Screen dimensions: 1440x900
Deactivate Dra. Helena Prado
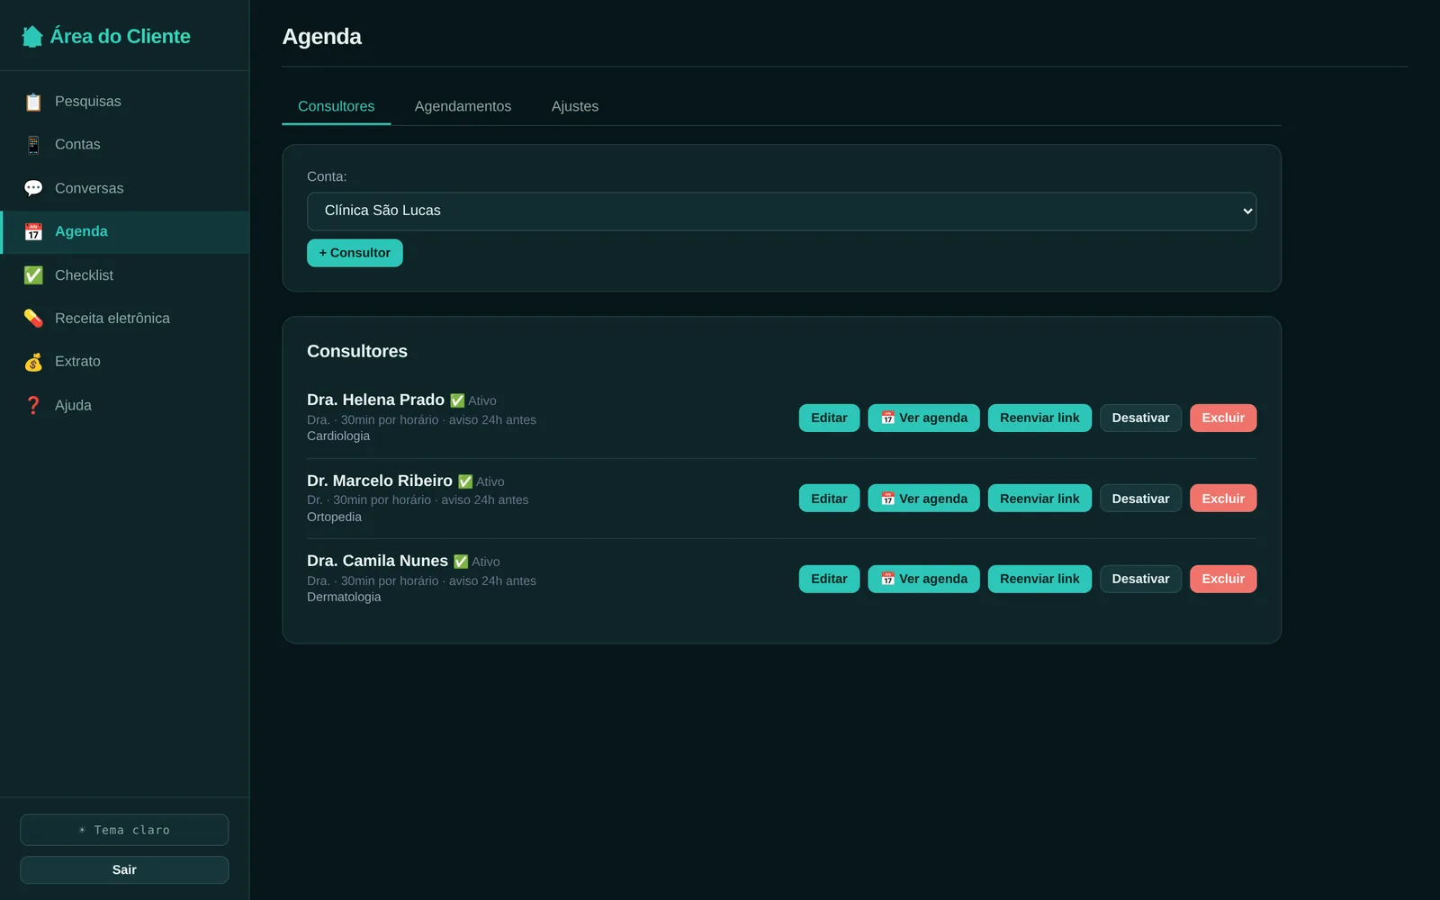(x=1140, y=418)
